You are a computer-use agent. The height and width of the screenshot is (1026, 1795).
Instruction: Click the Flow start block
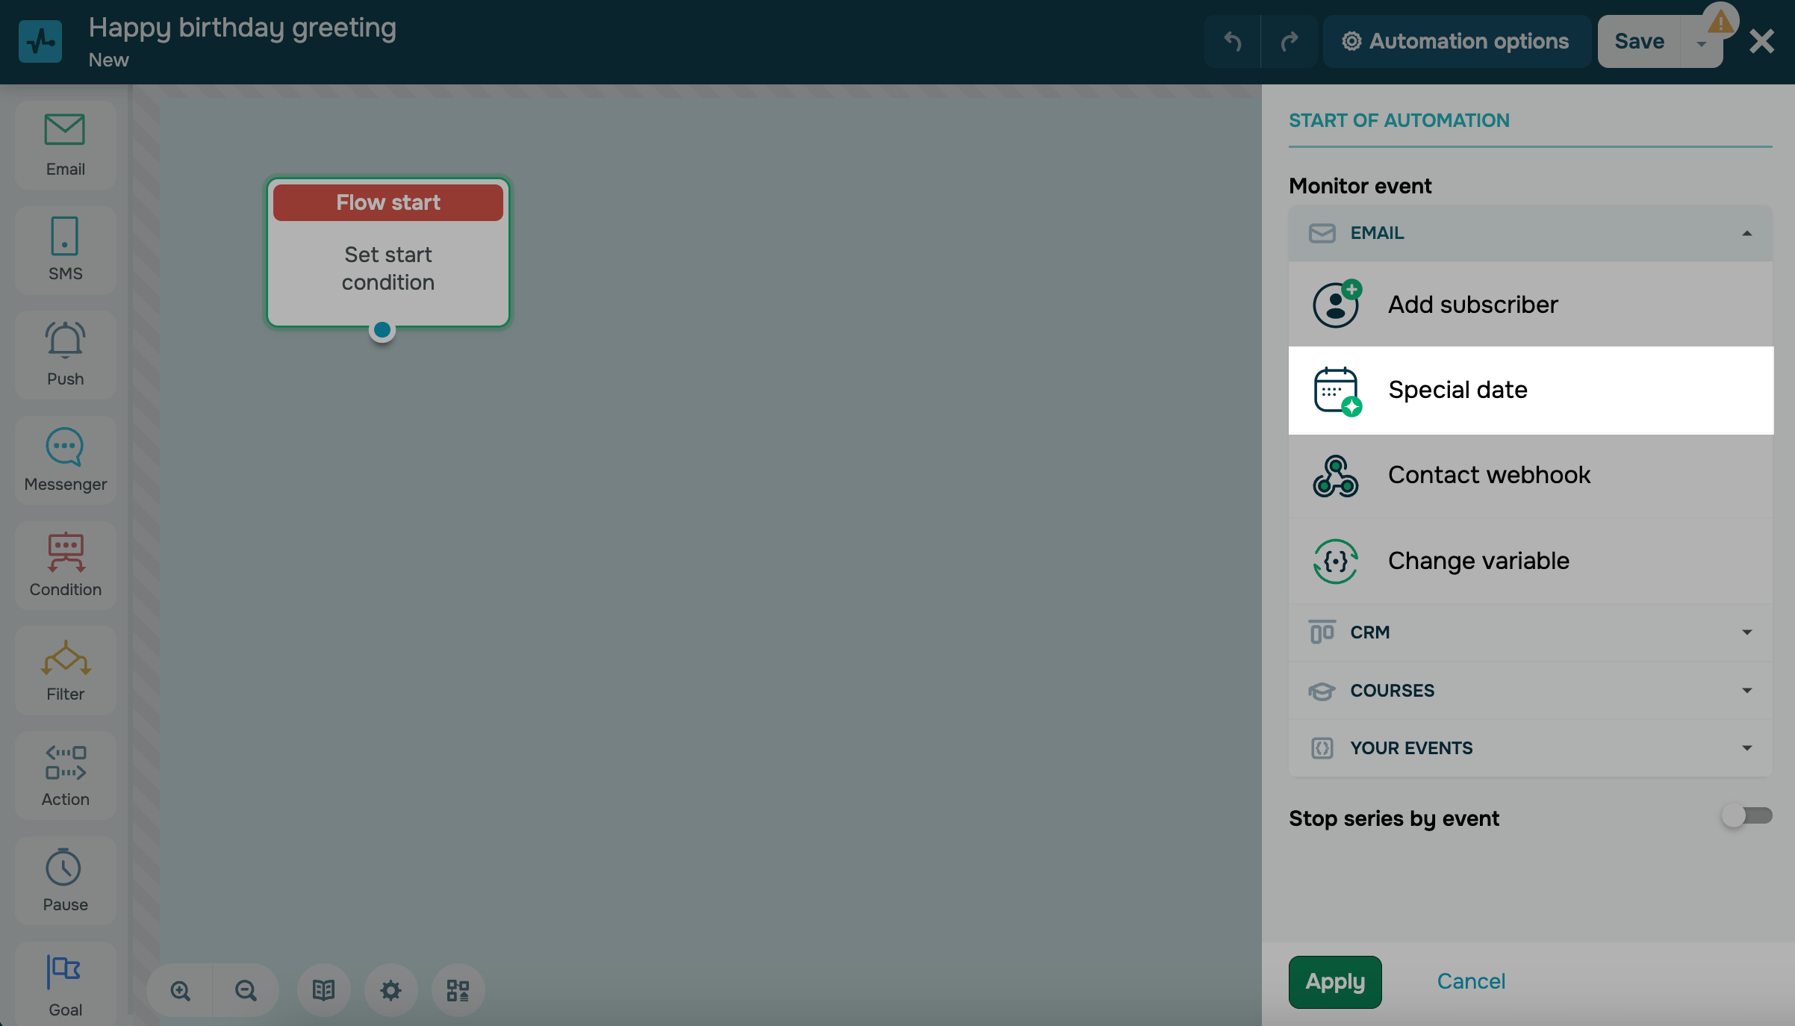click(388, 252)
